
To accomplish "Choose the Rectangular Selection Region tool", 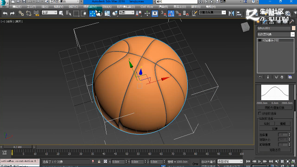I will click(76, 13).
